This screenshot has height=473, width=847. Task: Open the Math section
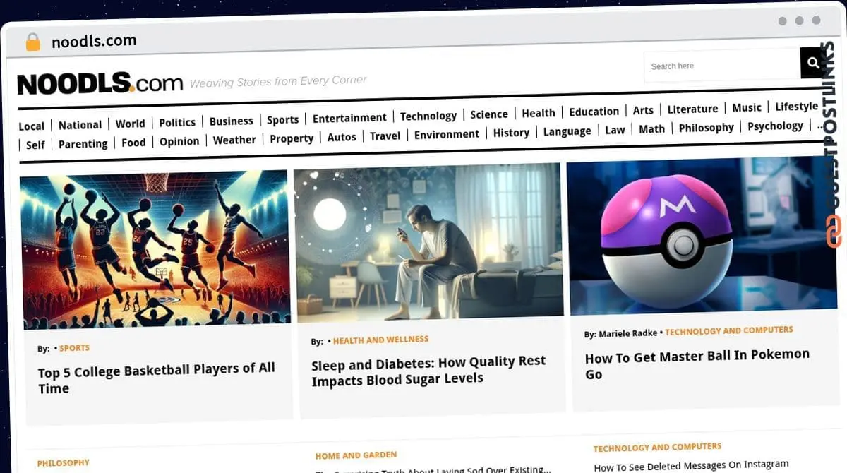pyautogui.click(x=651, y=129)
